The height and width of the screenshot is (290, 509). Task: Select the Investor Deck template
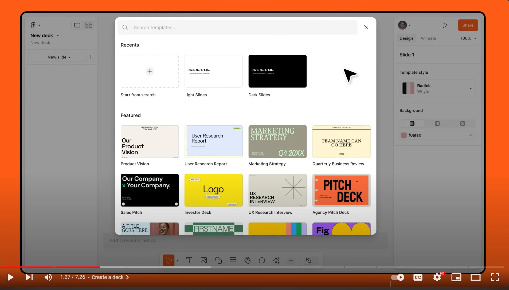(x=214, y=190)
